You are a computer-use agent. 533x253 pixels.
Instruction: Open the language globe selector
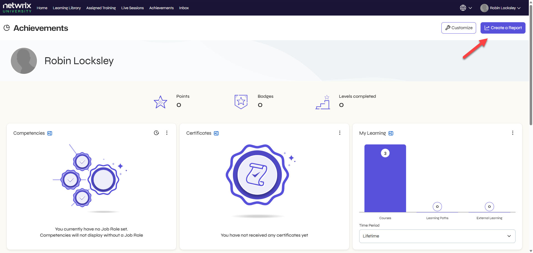point(466,8)
